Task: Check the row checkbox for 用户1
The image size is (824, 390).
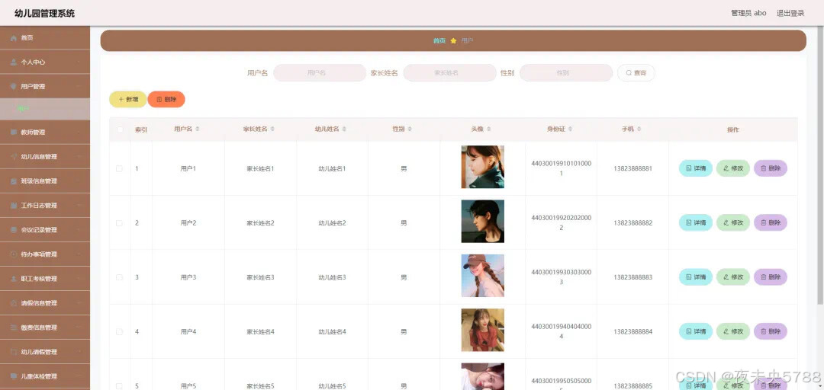Action: click(119, 168)
